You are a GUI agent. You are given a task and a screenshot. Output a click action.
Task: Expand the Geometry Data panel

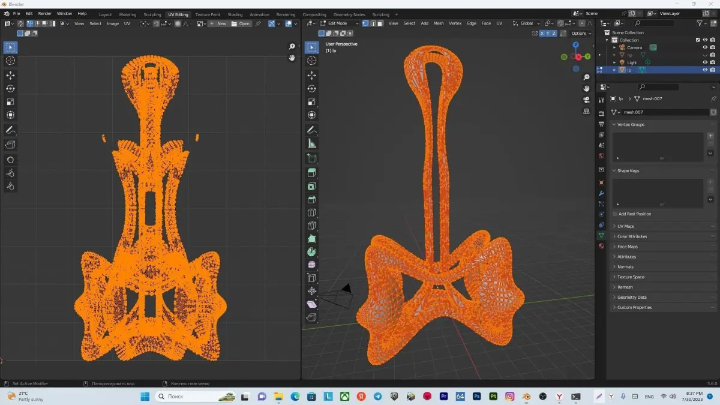[664, 297]
